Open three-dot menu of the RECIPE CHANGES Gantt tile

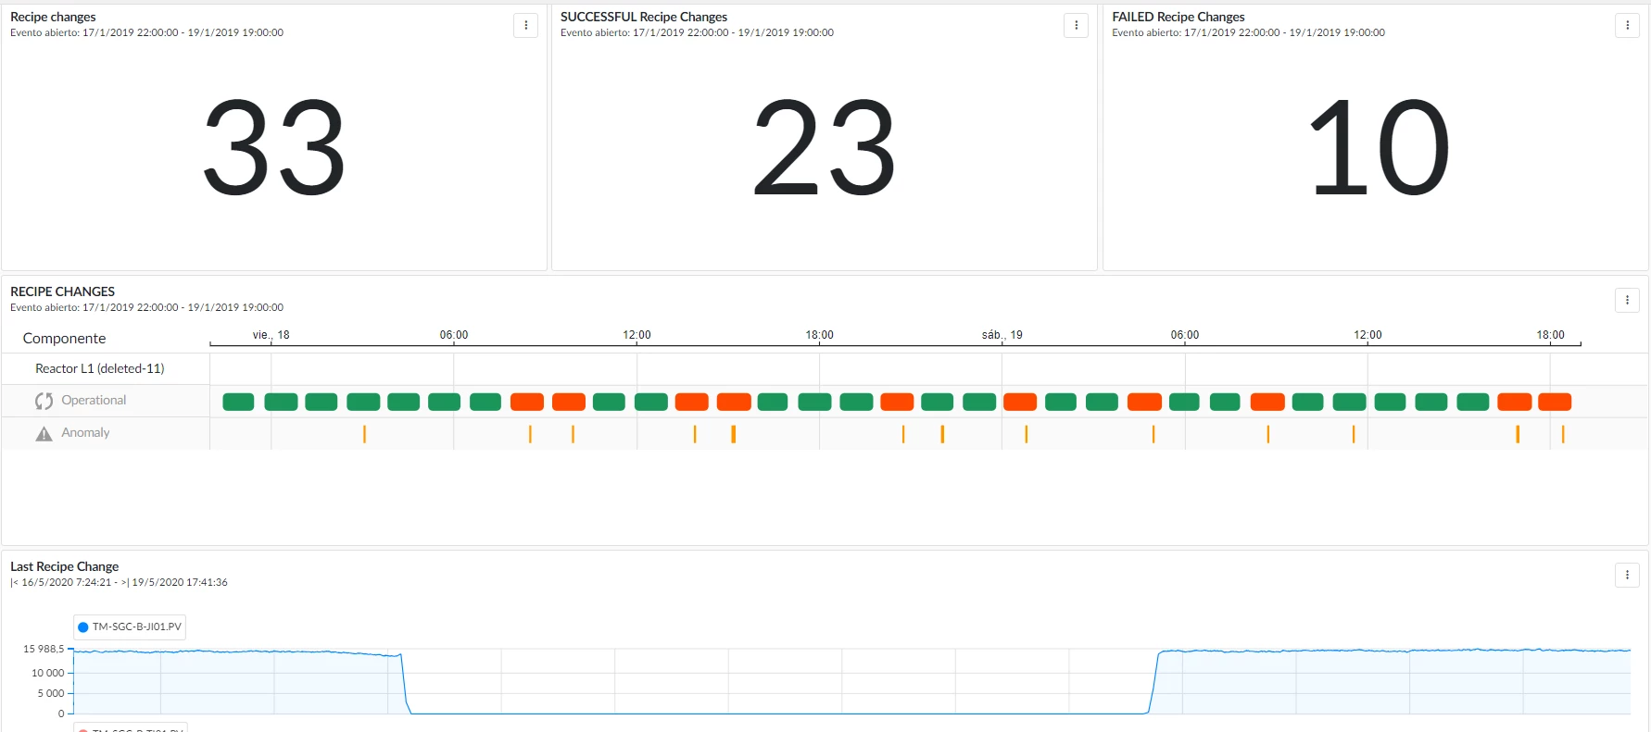1627,300
